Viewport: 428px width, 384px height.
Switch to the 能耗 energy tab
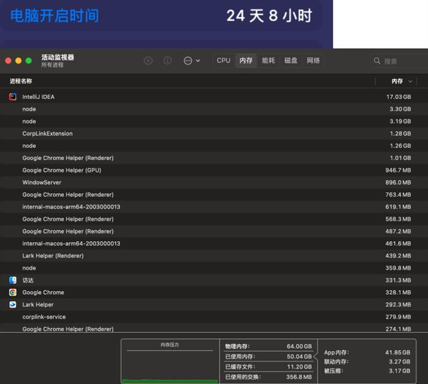pos(268,60)
